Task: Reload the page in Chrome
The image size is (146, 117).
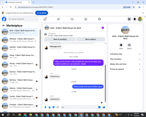Action: (x=11, y=7)
